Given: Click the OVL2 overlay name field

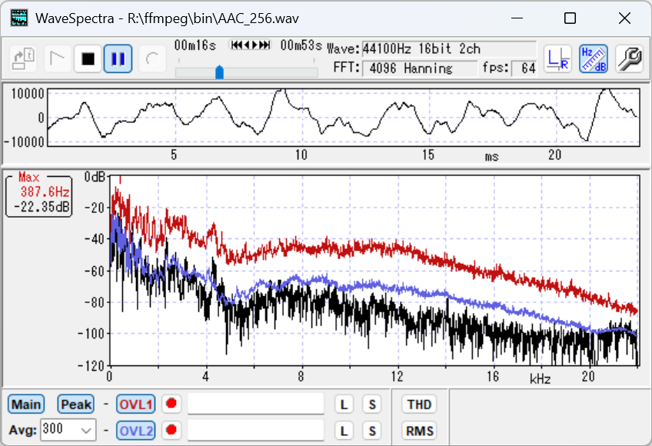Looking at the screenshot, I should pos(256,430).
